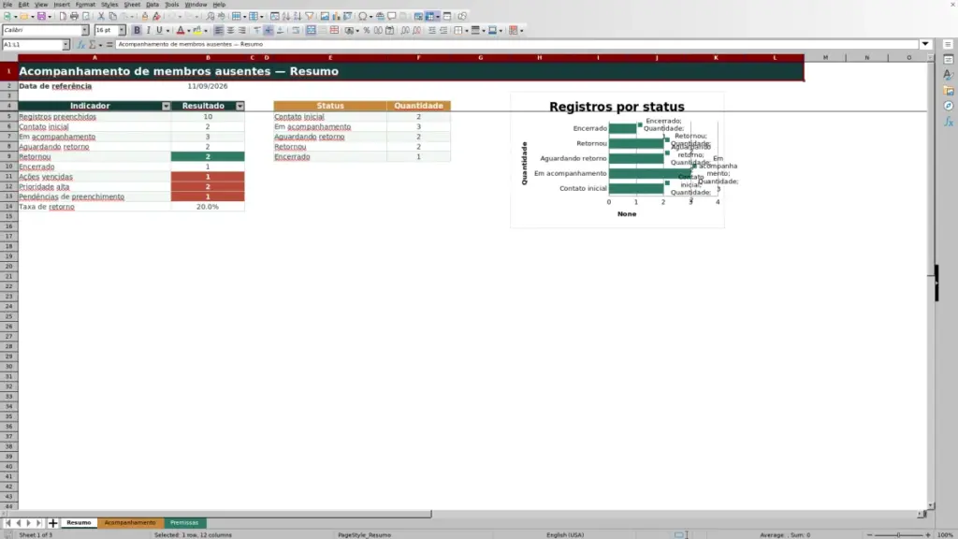Open Find and Replace
The height and width of the screenshot is (539, 958).
pyautogui.click(x=210, y=16)
